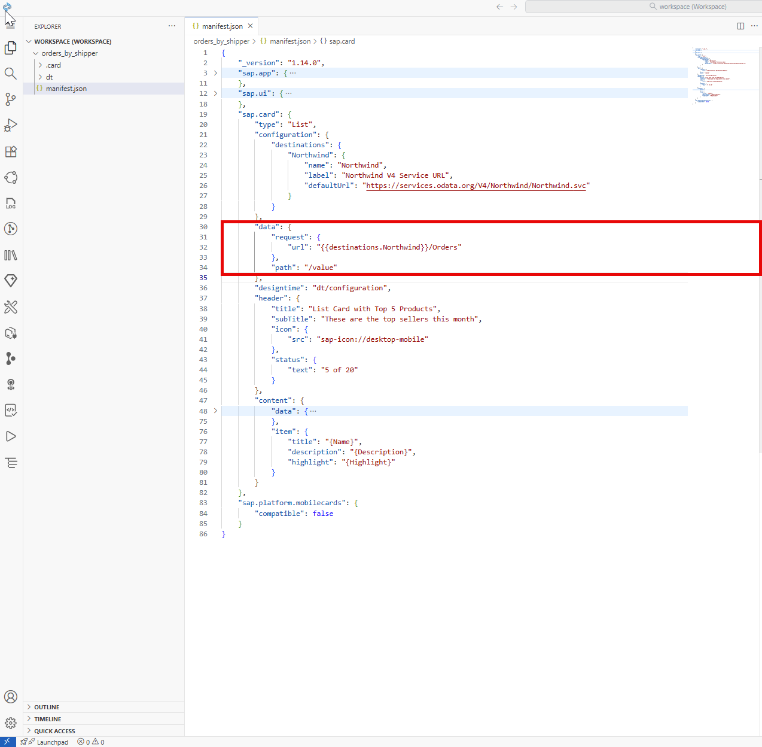Click the code minimap preview
Screen dimensions: 762x747
coord(720,76)
